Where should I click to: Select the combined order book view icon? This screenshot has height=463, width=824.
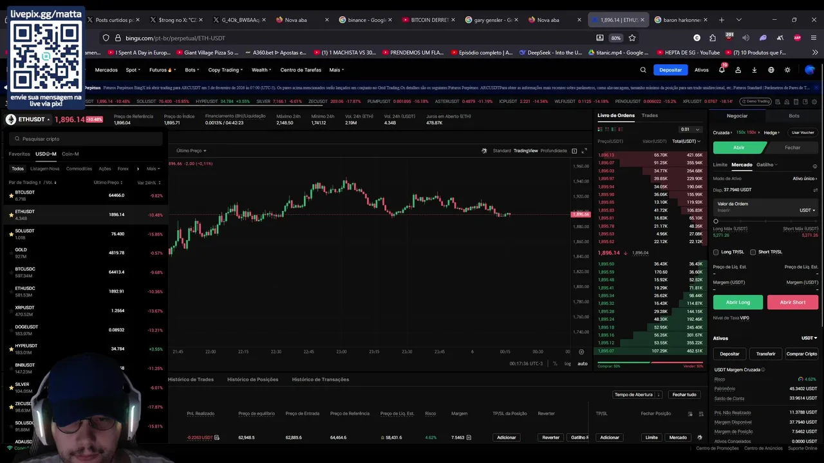(x=601, y=129)
